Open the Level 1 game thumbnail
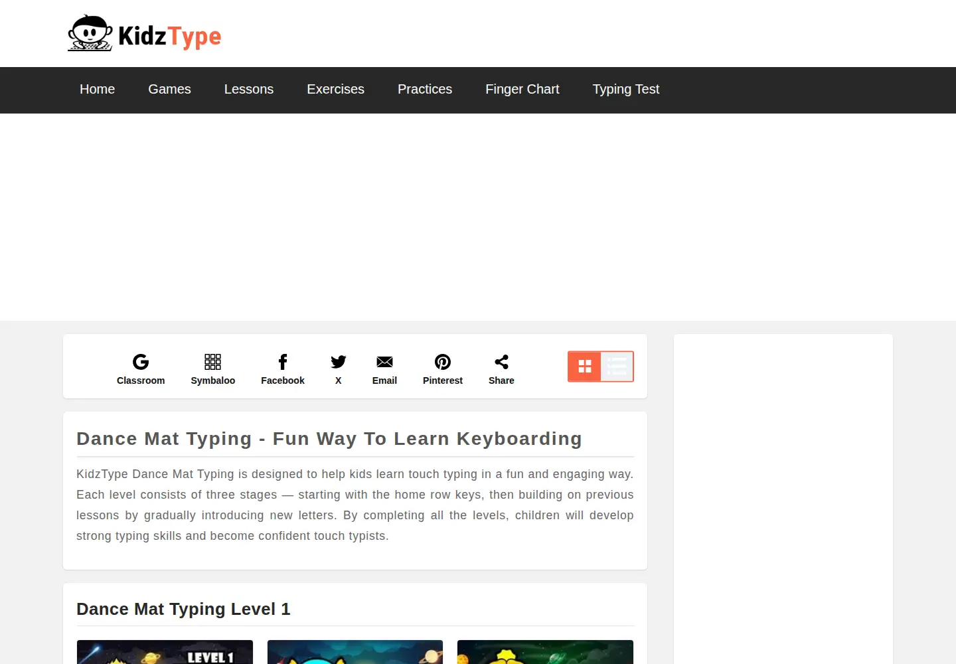 tap(165, 652)
